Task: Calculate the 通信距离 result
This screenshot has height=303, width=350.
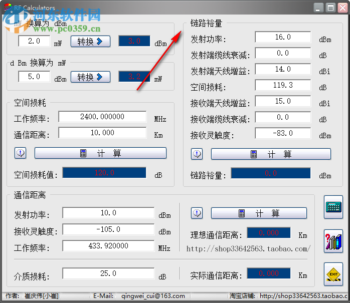Action: (259, 213)
